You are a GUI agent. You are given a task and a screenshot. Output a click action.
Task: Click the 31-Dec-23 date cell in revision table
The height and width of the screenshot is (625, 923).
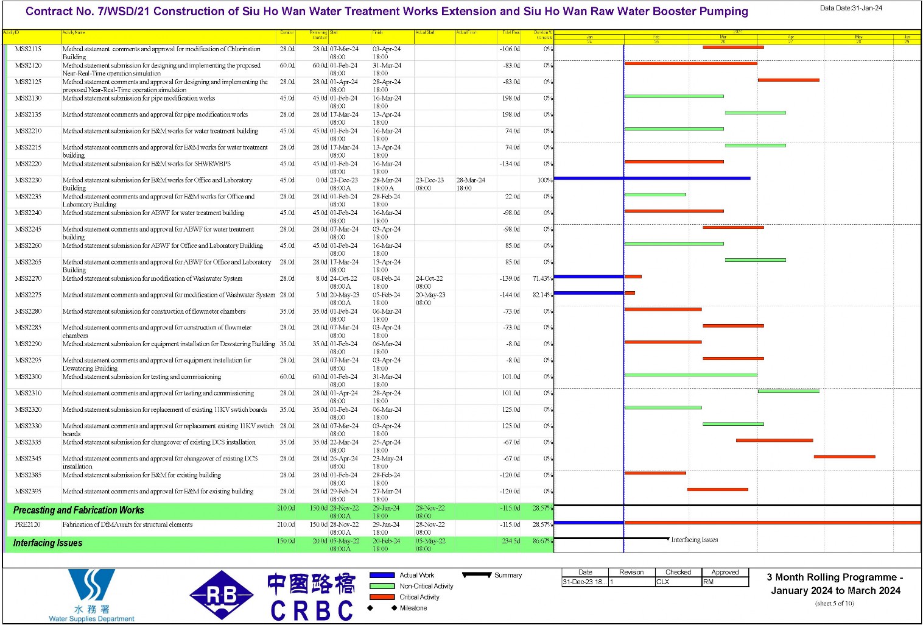[x=585, y=582]
